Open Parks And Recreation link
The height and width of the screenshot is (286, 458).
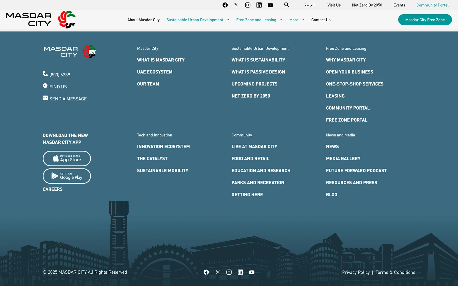(x=258, y=182)
